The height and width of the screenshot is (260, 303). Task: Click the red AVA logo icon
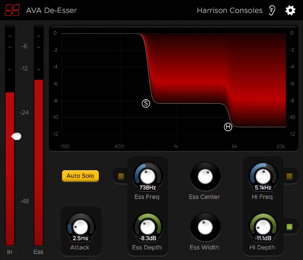click(12, 10)
